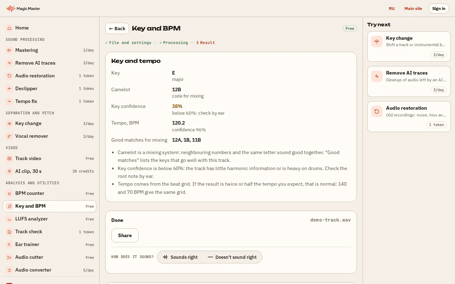The height and width of the screenshot is (284, 455).
Task: Share the result with the Share button
Action: pos(125,235)
